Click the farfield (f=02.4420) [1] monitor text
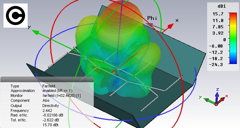Image resolution: width=240 pixels, height=128 pixels. coord(62,95)
